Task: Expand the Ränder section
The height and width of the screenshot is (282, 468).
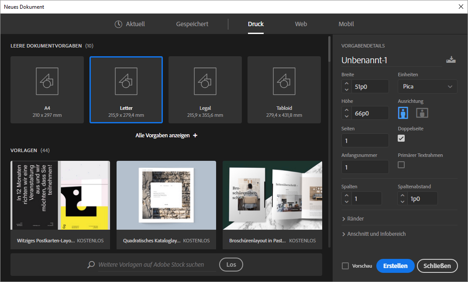Action: coord(353,219)
